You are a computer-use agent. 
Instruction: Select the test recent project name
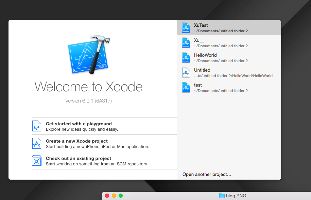pyautogui.click(x=198, y=85)
